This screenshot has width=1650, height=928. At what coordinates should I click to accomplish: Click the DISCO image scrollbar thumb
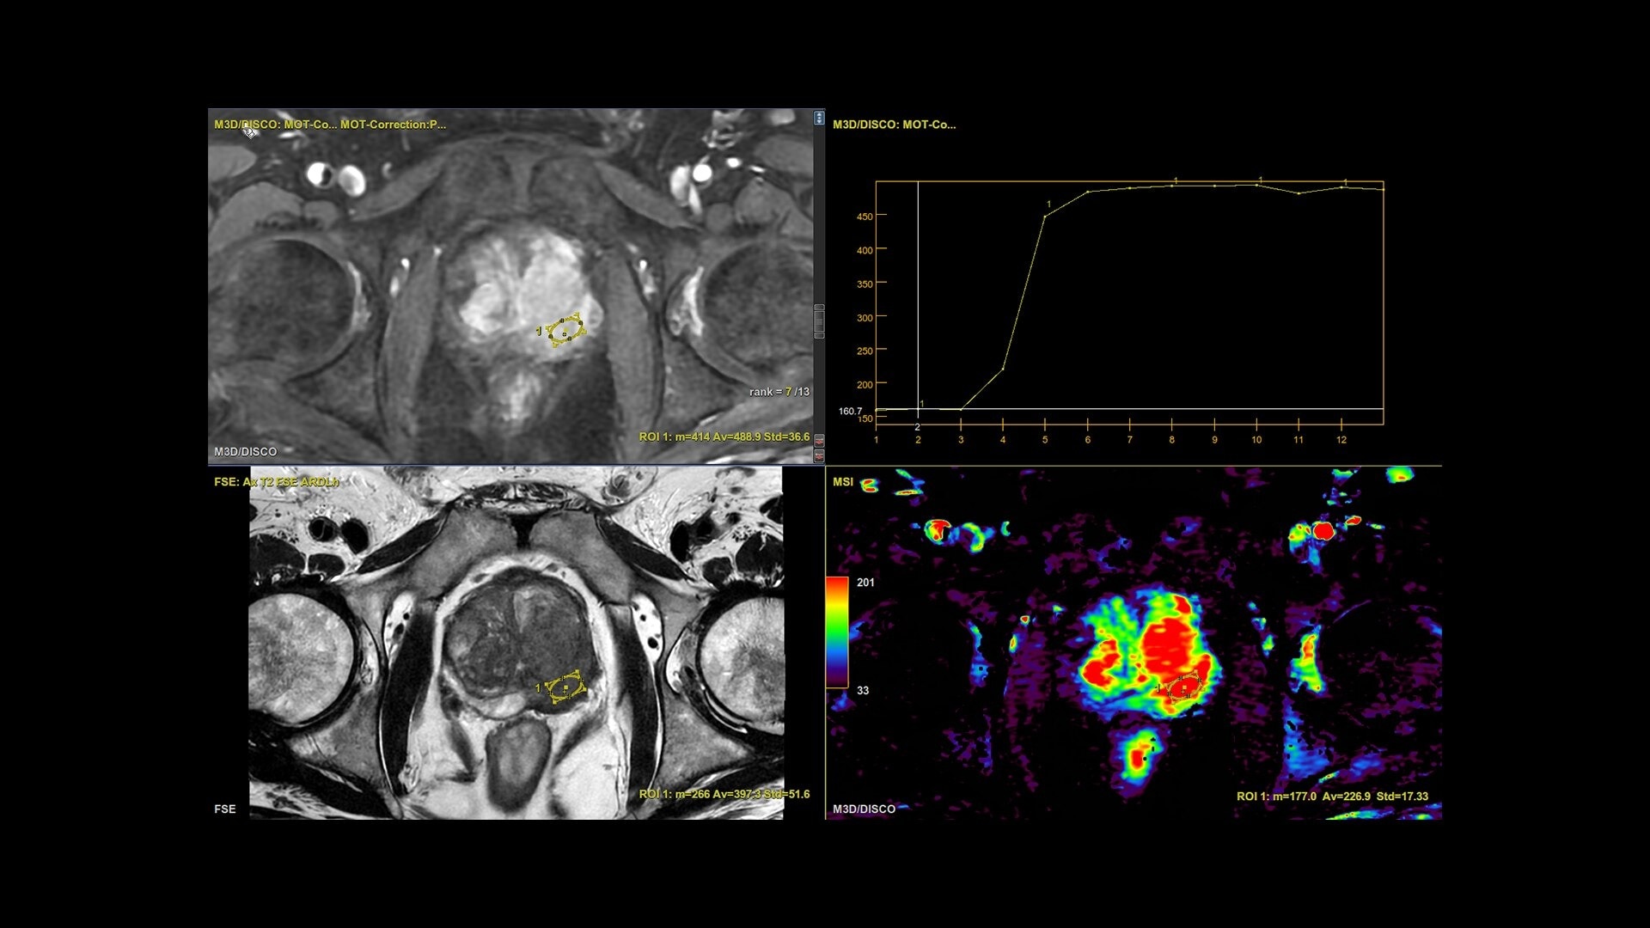coord(819,321)
